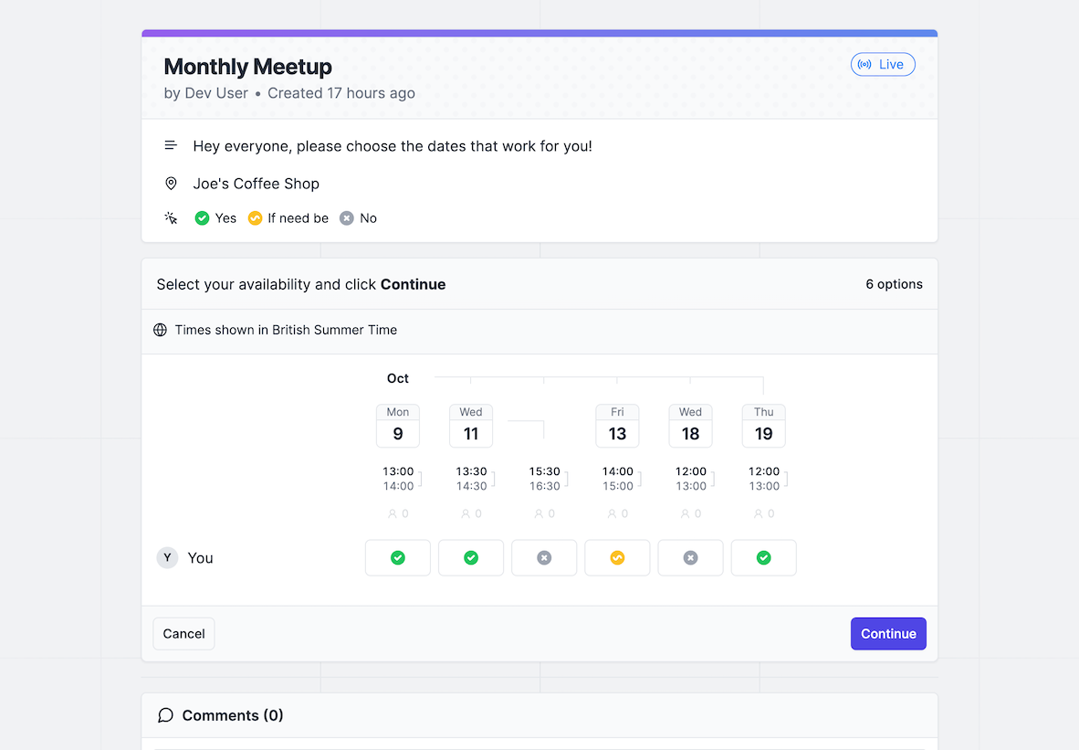
Task: Click the Live status badge
Action: [x=882, y=64]
